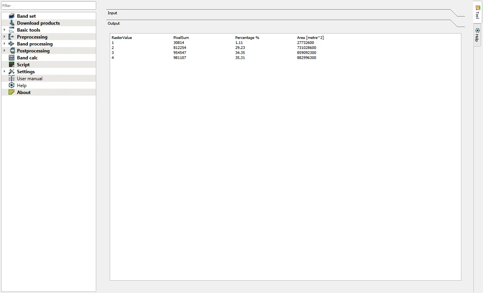Open Band calc via its calculator icon
Screen dimensions: 483x293
point(12,58)
